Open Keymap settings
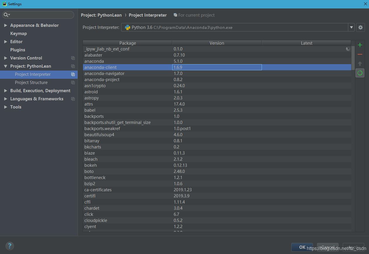Viewport: 369px width, 254px height. (x=18, y=34)
